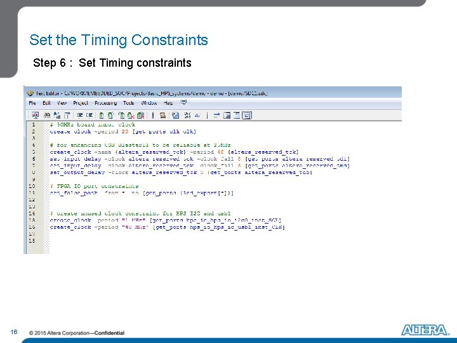Click line number 10 in the gutter
The image size is (457, 343).
point(32,186)
